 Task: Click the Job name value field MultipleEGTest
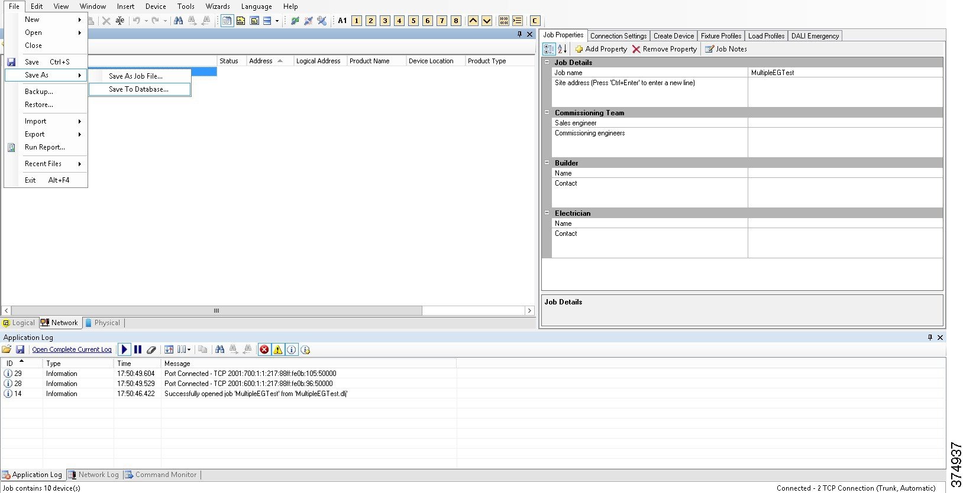tap(845, 73)
